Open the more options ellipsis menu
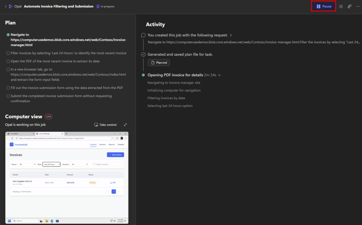The height and width of the screenshot is (225, 362). tap(357, 6)
